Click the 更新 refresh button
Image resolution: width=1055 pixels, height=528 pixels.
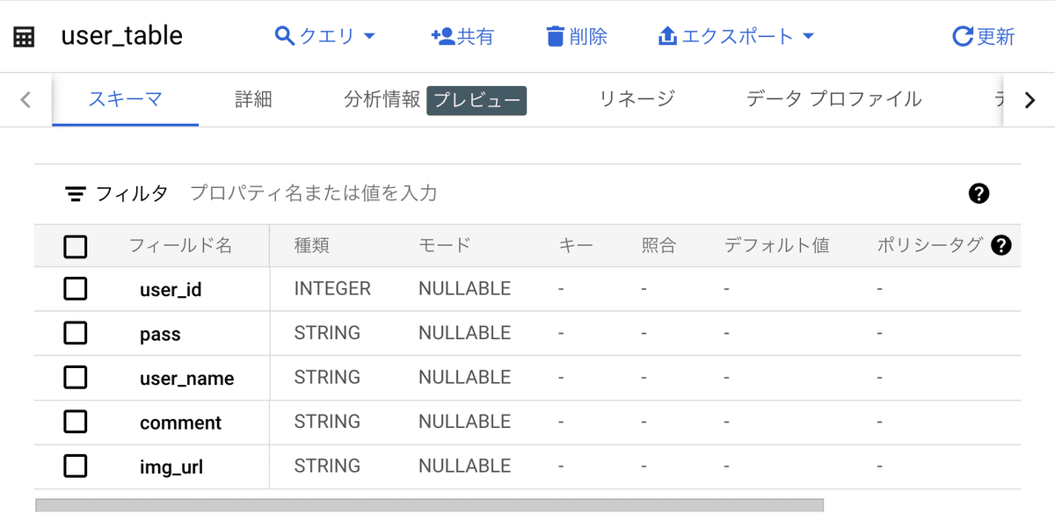tap(984, 36)
